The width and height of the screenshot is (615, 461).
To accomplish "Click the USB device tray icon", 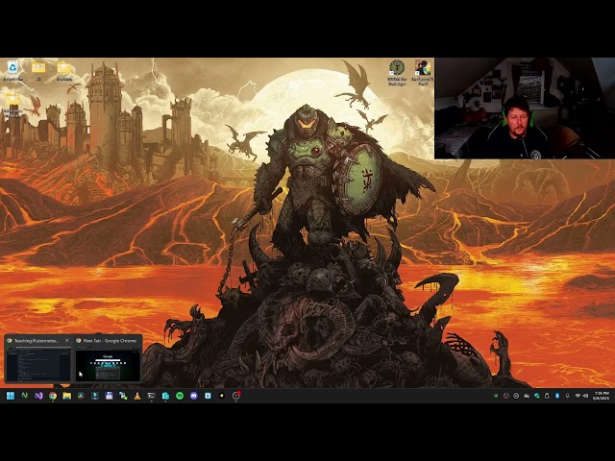I will (547, 396).
